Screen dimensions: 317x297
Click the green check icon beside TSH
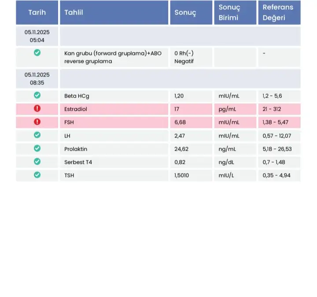[x=37, y=175]
